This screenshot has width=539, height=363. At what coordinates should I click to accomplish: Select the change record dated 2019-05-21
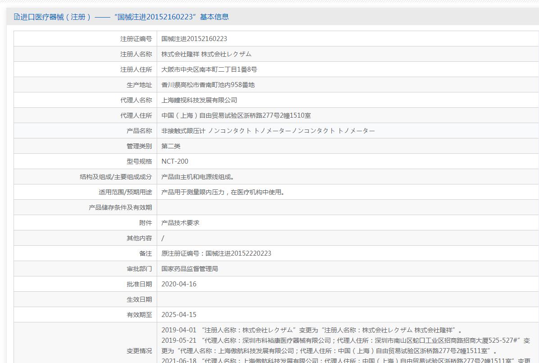[346, 346]
